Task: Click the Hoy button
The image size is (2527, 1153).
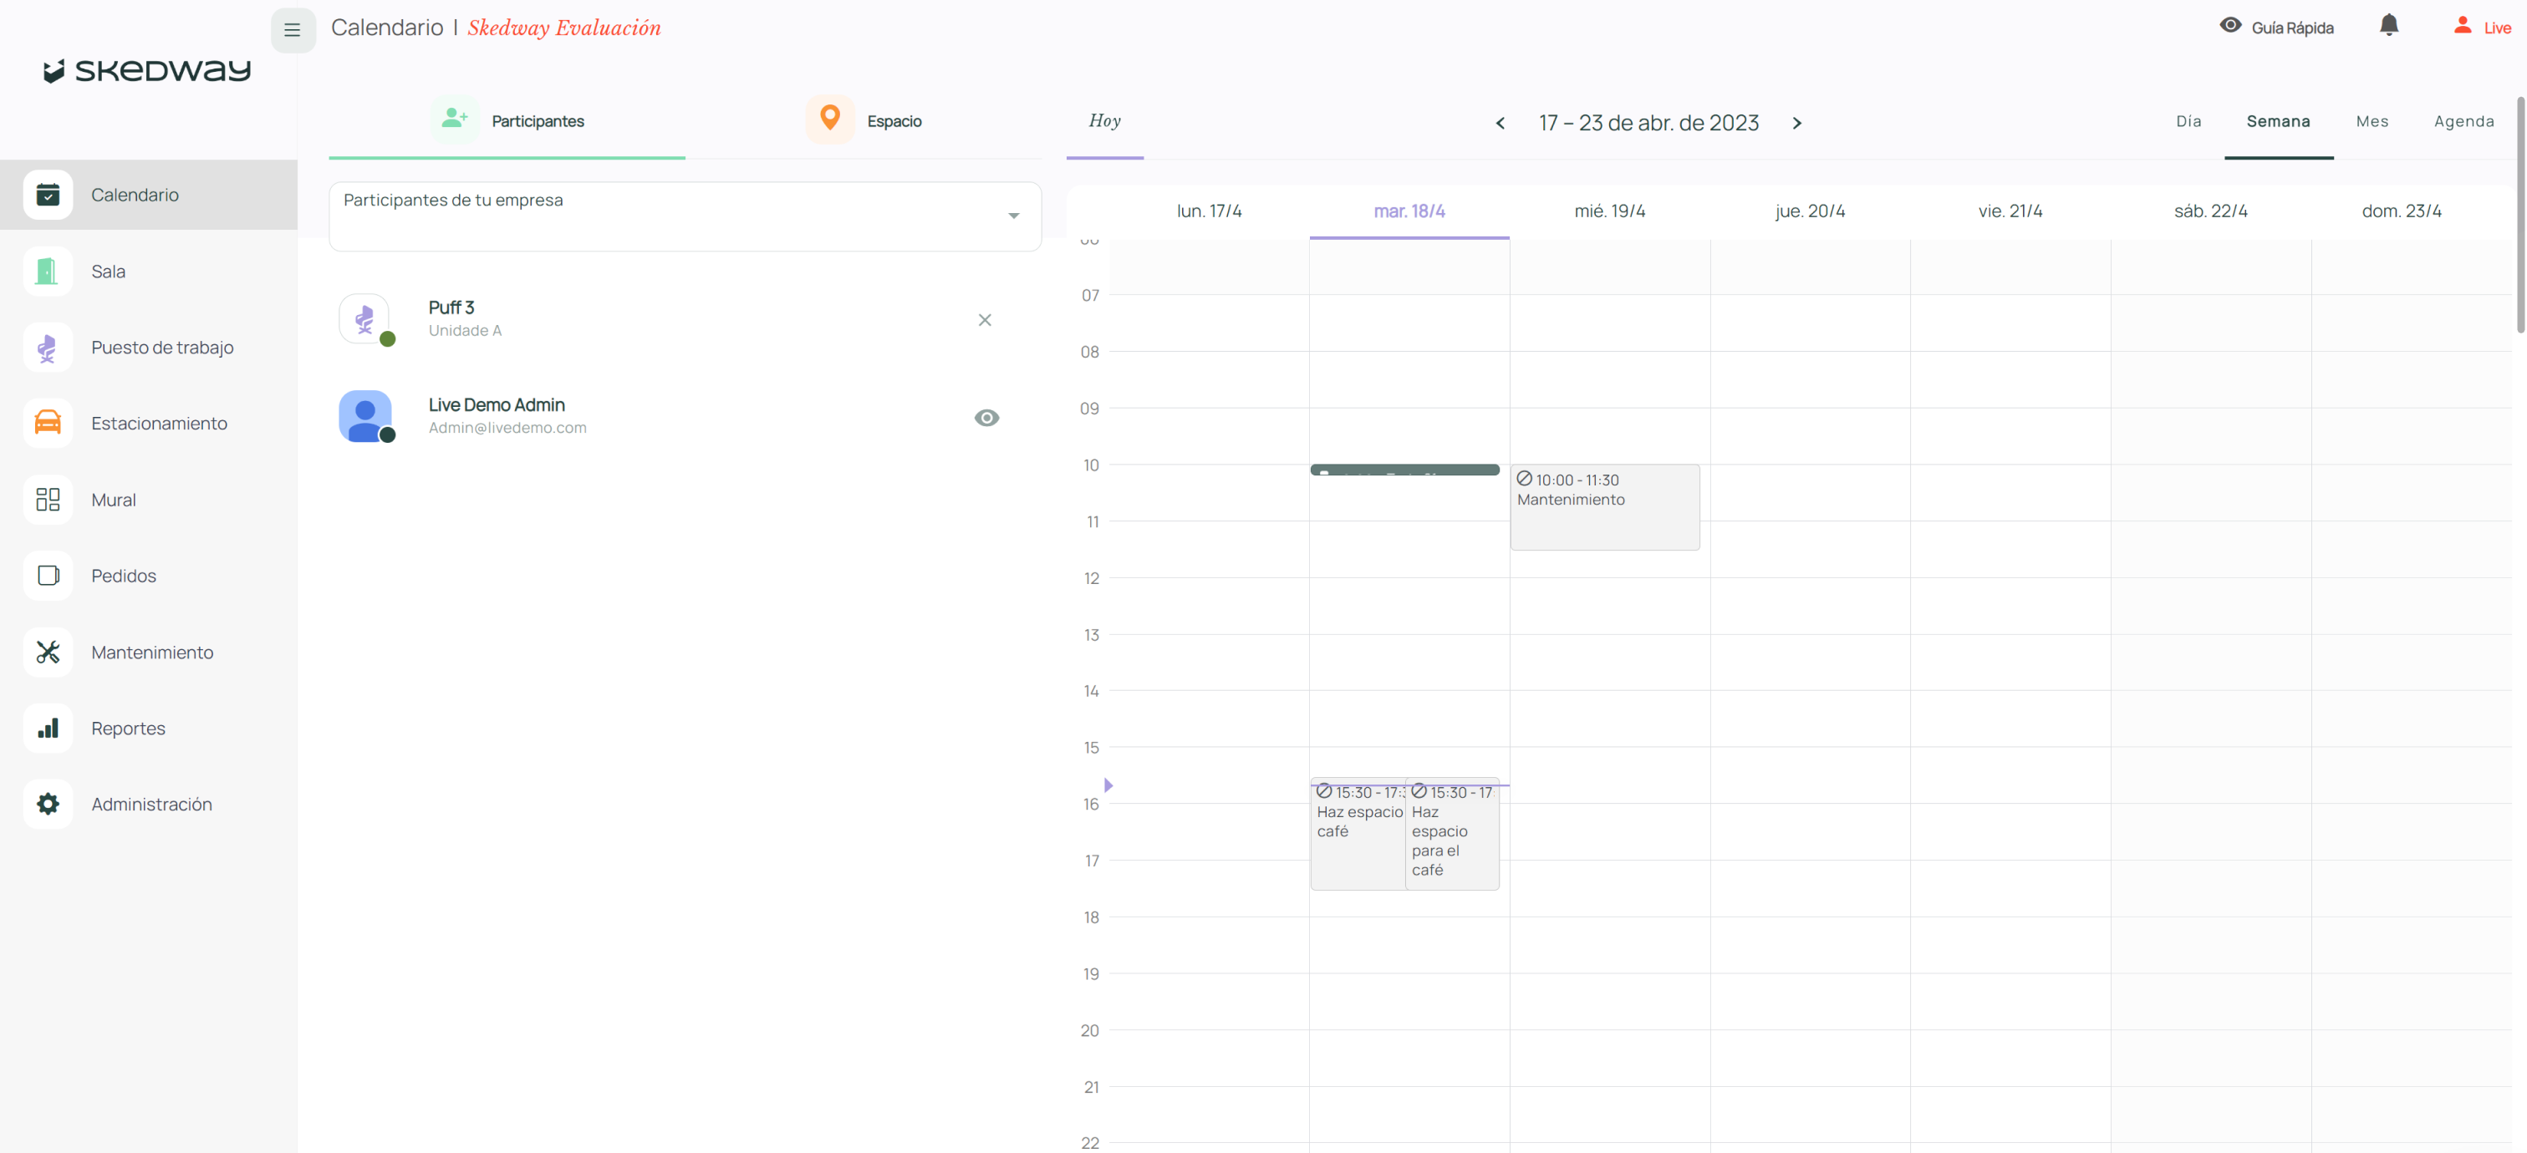Action: [x=1103, y=122]
